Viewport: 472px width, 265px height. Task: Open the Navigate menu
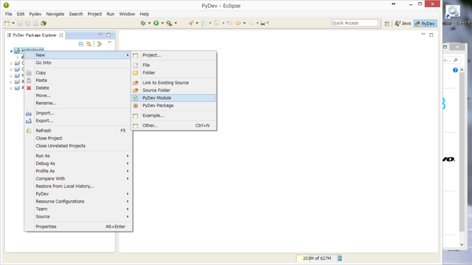point(55,14)
